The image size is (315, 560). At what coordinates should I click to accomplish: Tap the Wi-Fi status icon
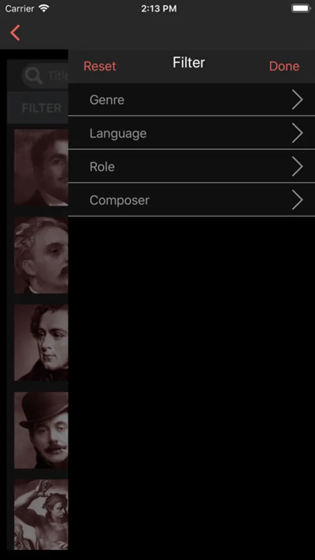44,9
